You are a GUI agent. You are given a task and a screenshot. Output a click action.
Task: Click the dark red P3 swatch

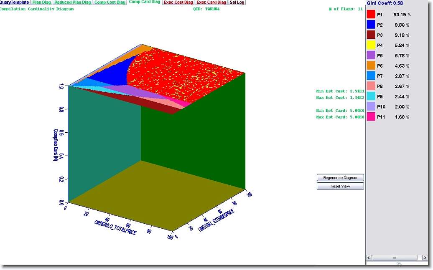coord(371,35)
